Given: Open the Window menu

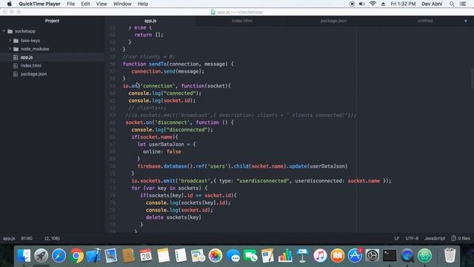Looking at the screenshot, I should click(x=122, y=4).
